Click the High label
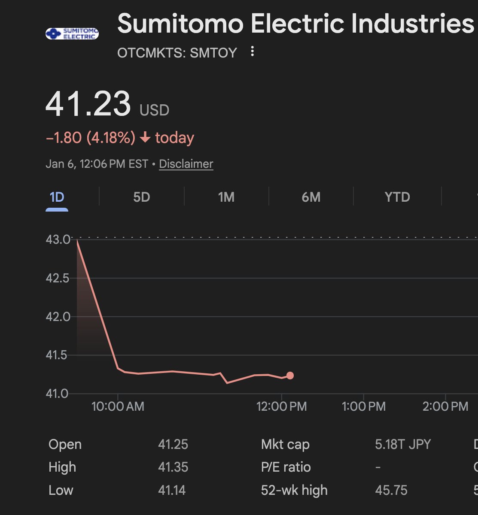Viewport: 478px width, 515px height. 62,467
